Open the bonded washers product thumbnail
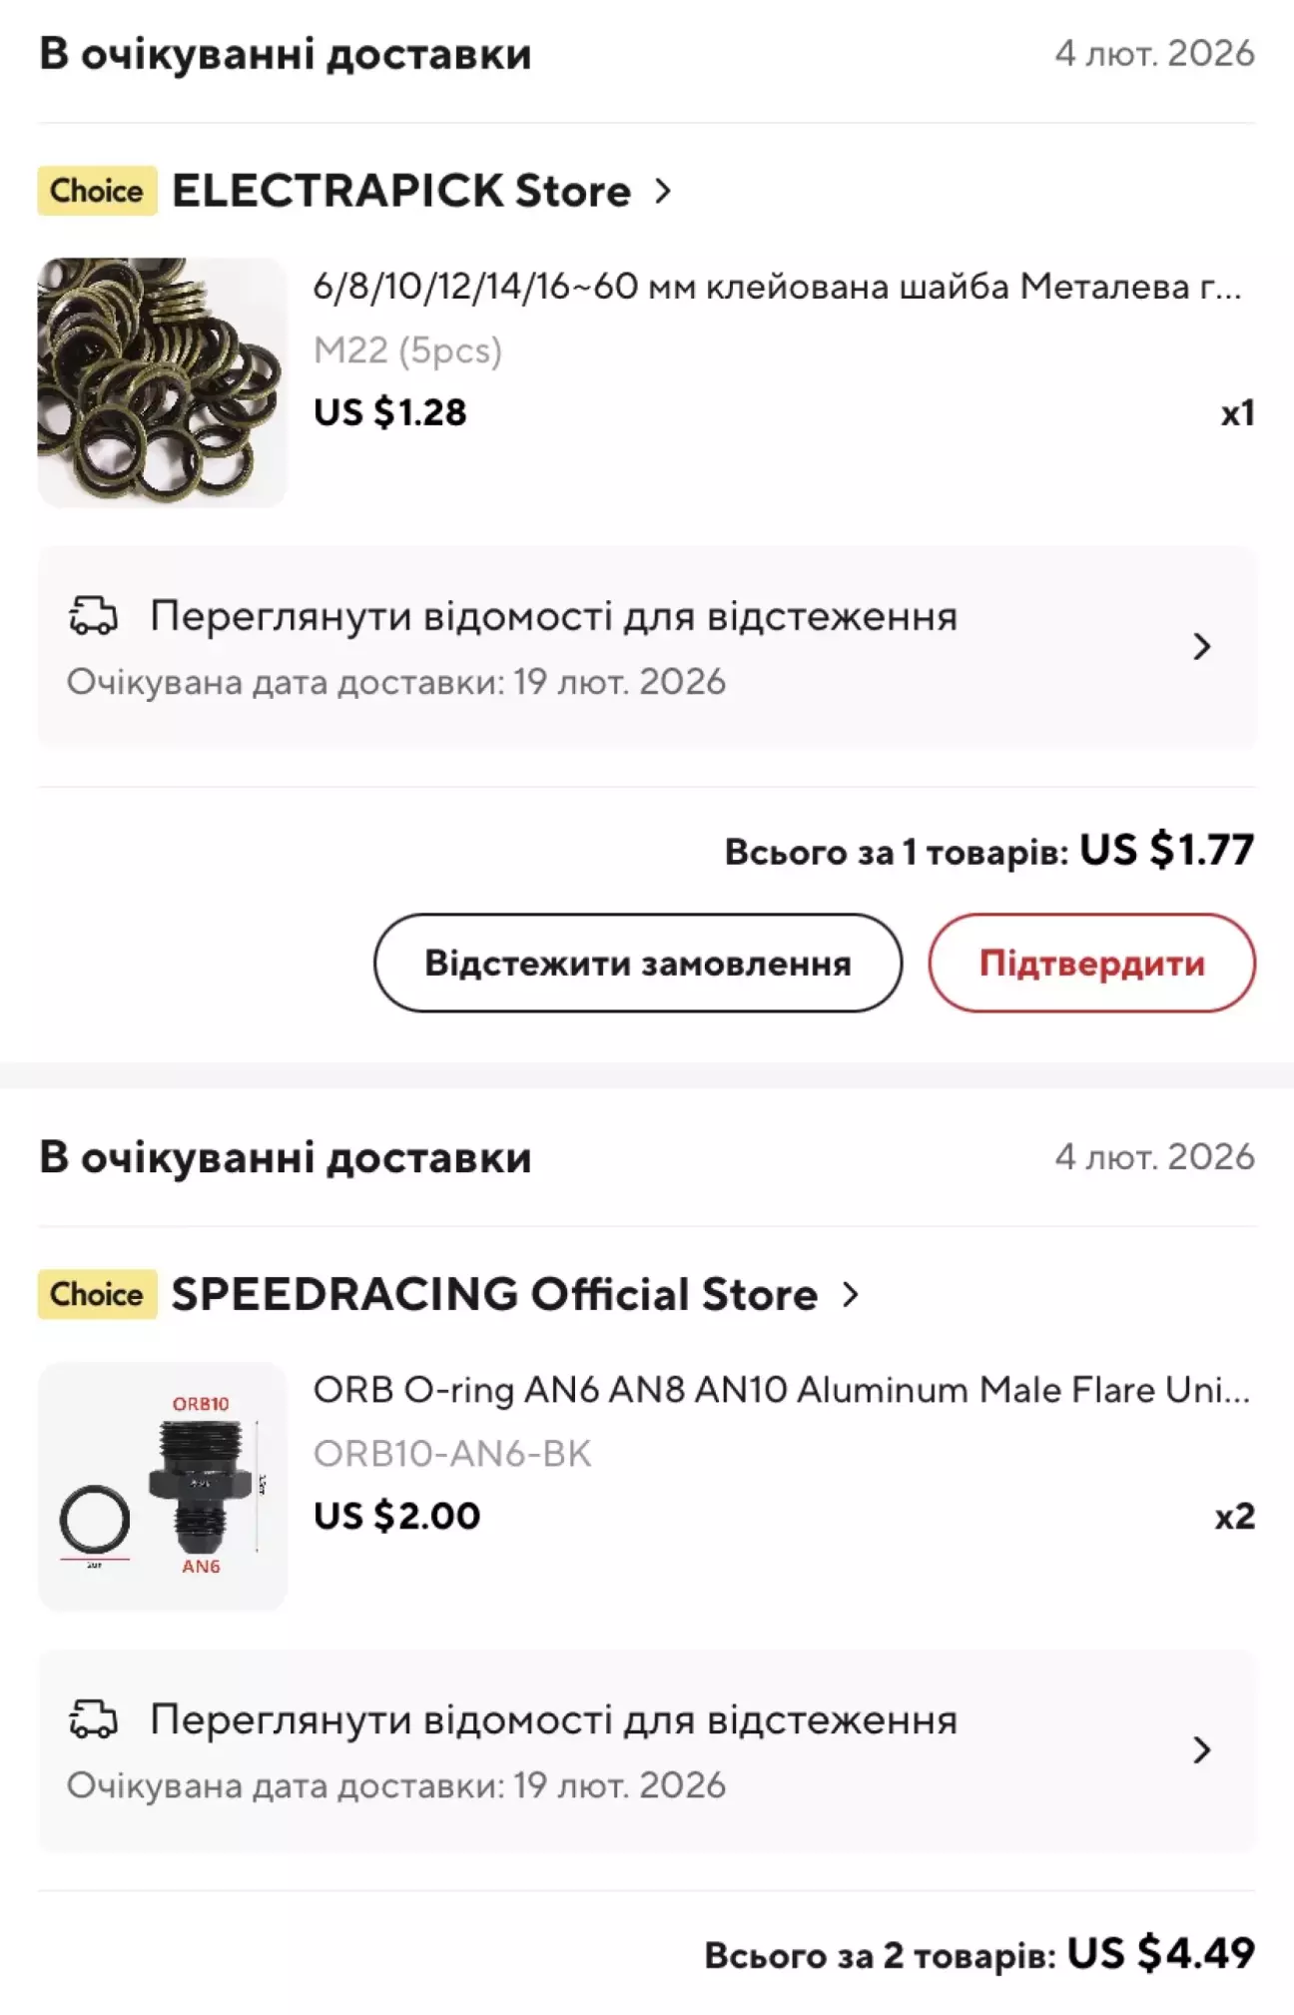1294x2015 pixels. tap(162, 382)
